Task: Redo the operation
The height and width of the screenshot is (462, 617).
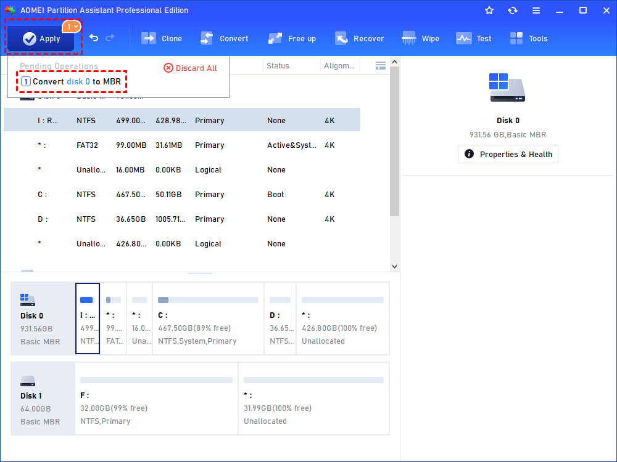Action: [110, 38]
